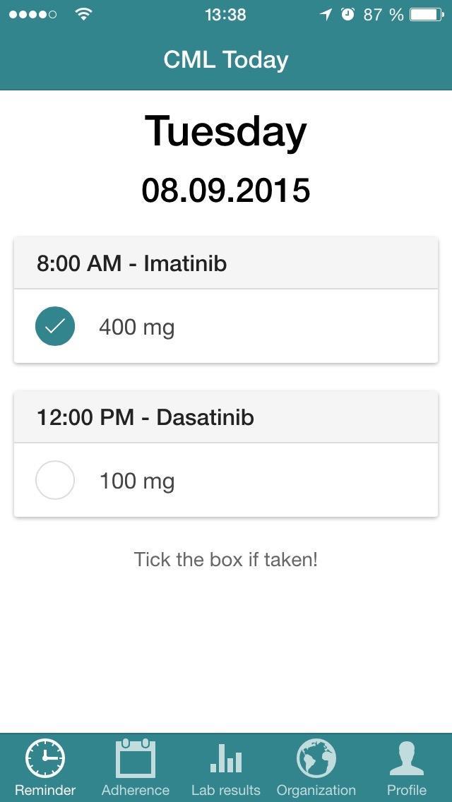Open the Profile person icon
Screen dimensions: 452x802
click(407, 759)
